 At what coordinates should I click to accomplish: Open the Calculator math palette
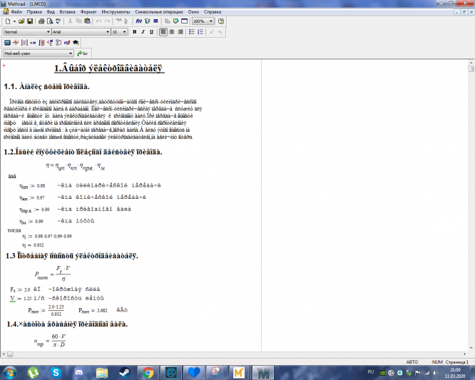(x=8, y=43)
